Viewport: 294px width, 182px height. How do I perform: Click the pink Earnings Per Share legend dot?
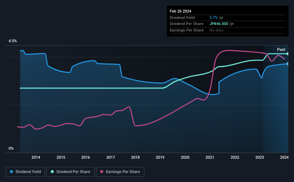102,172
